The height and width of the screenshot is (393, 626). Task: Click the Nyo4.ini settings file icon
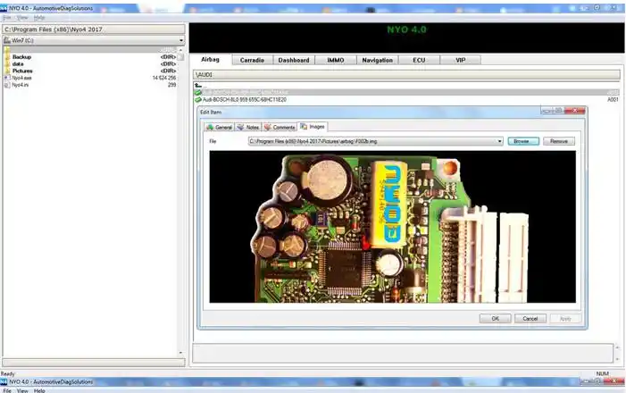(x=7, y=85)
